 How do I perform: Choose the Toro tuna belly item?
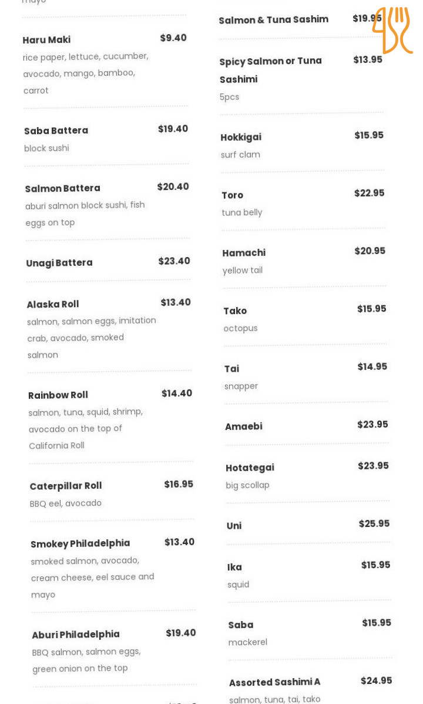click(232, 195)
